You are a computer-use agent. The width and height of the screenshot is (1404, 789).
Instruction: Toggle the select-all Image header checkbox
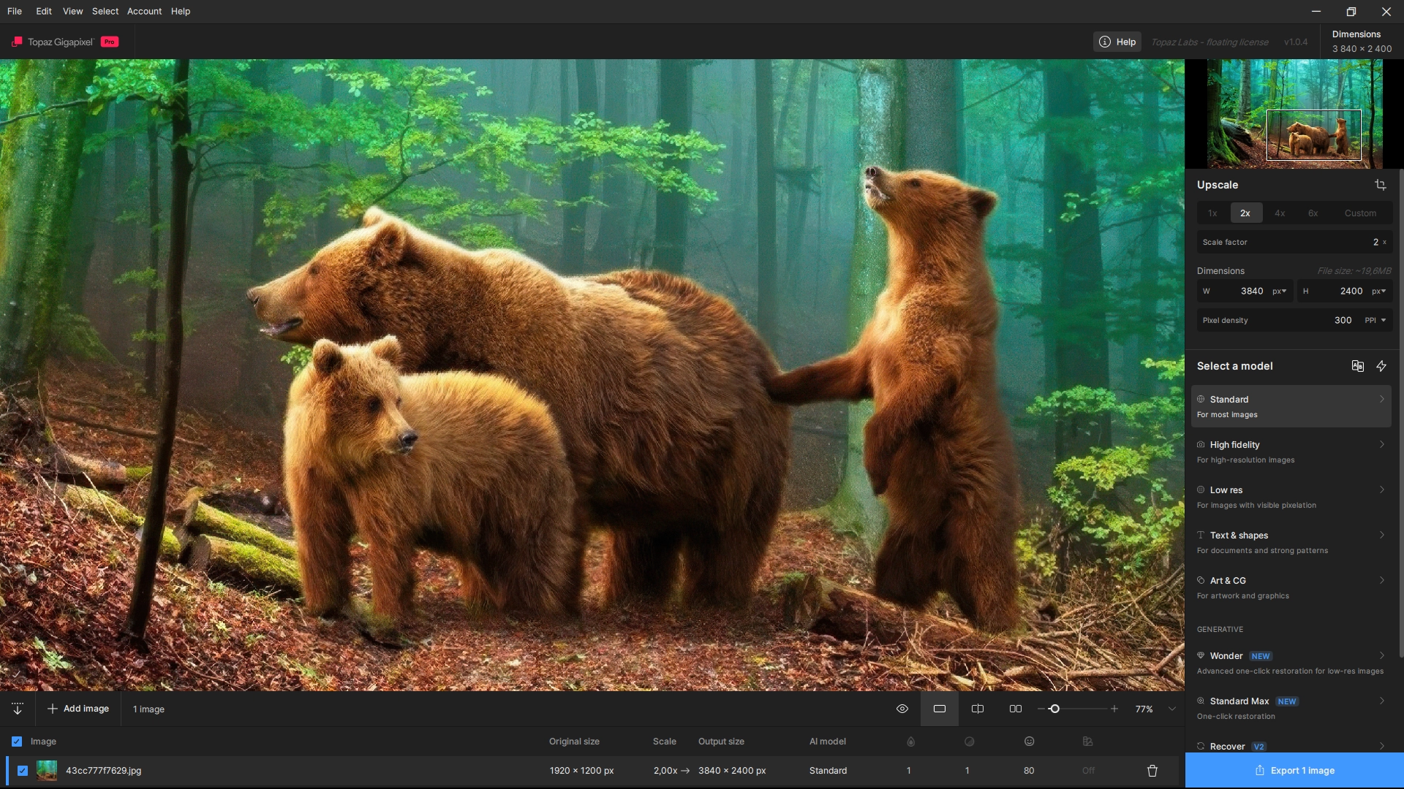click(x=17, y=742)
